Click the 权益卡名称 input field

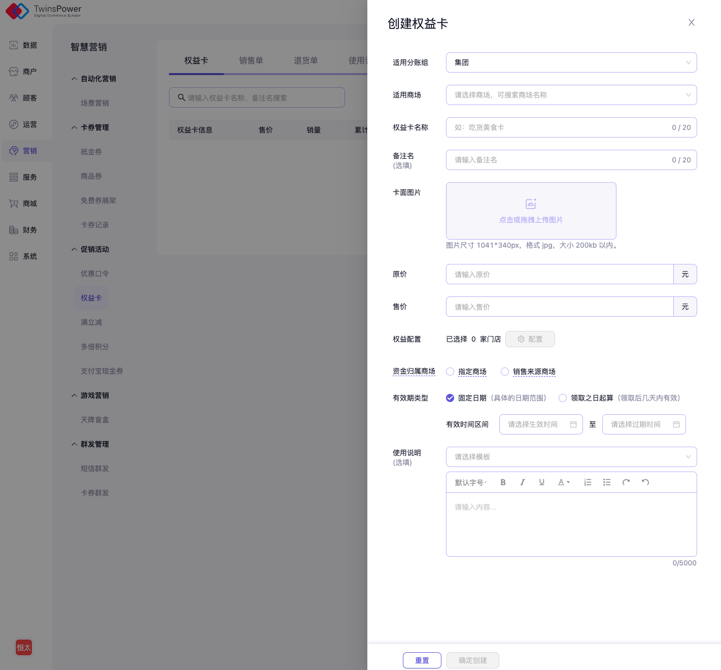(558, 127)
